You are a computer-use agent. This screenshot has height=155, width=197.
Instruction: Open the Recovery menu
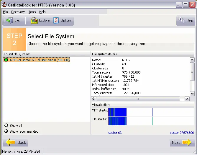point(18,12)
